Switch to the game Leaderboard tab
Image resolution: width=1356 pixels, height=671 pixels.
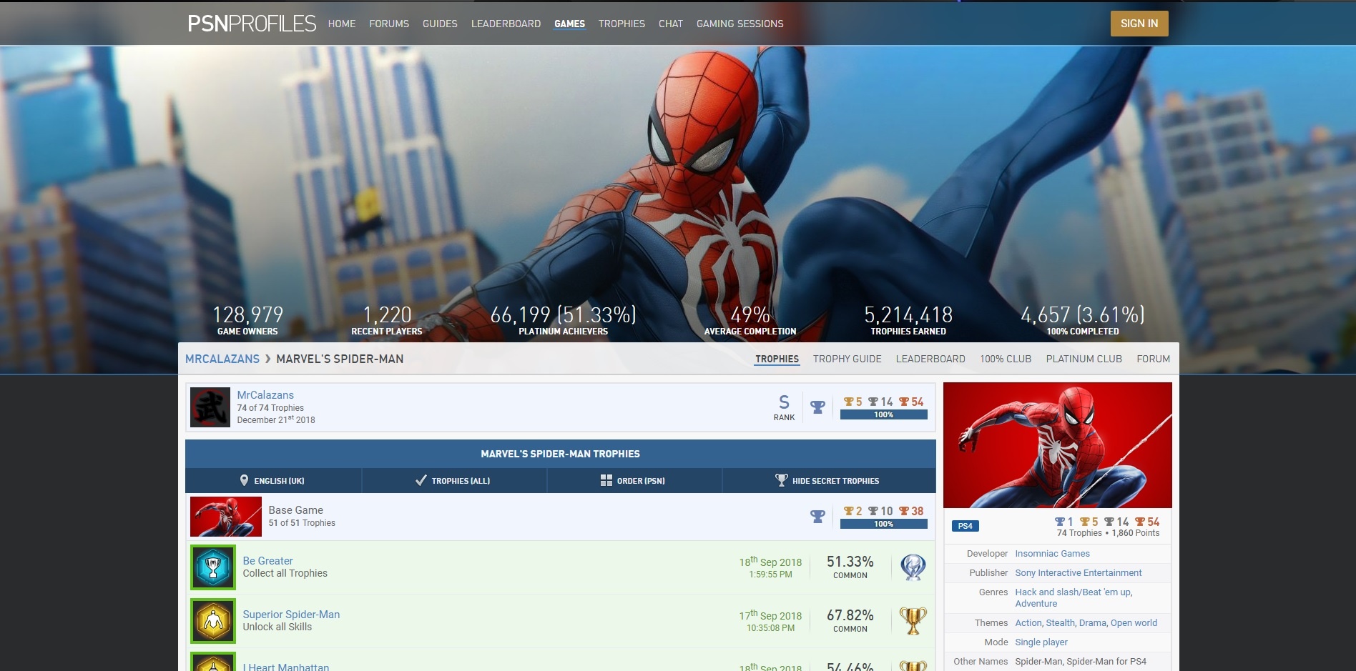pos(930,359)
